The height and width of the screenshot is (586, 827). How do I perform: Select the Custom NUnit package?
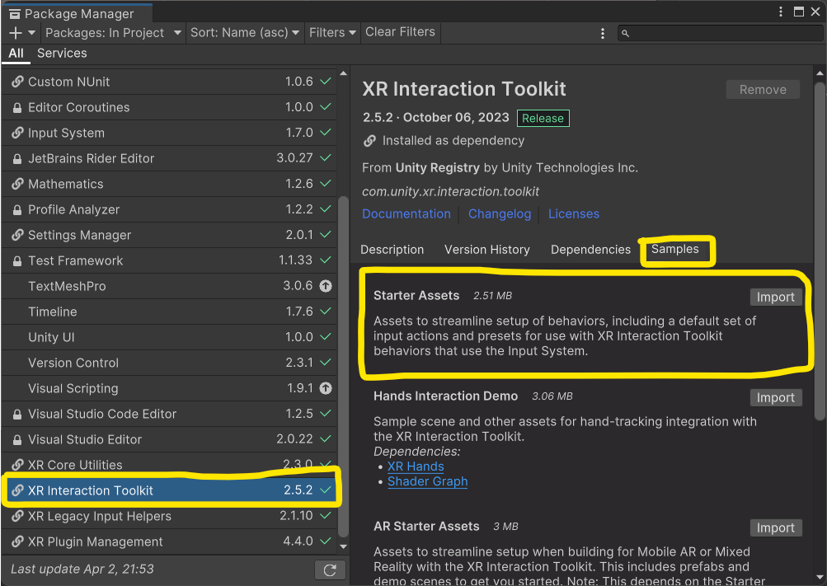[169, 82]
